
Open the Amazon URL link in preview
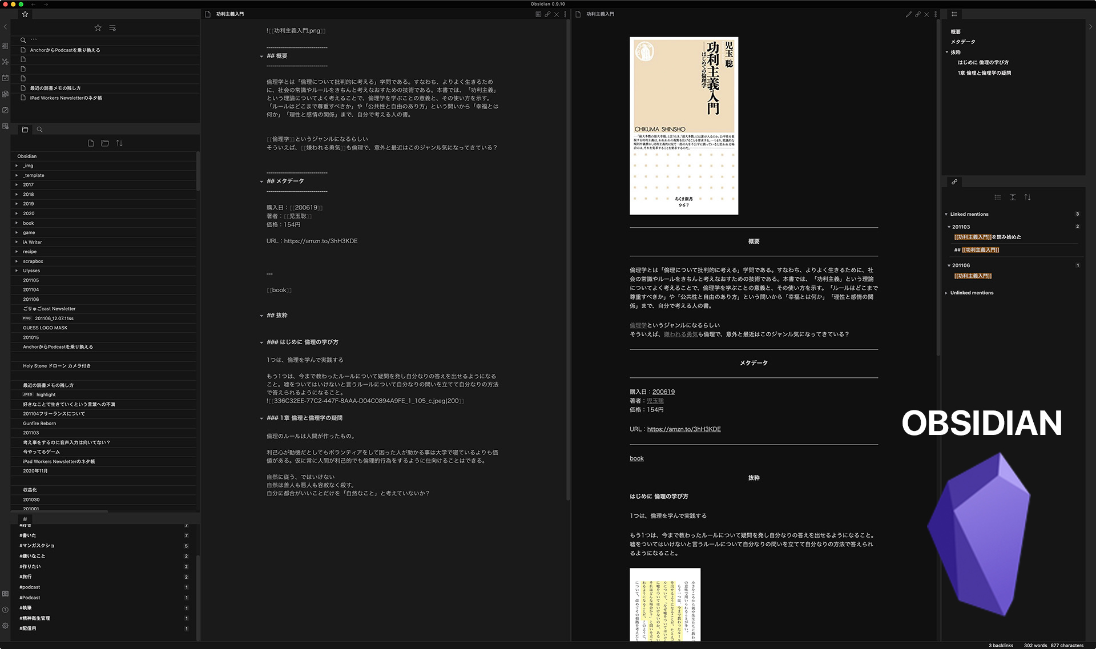(683, 429)
